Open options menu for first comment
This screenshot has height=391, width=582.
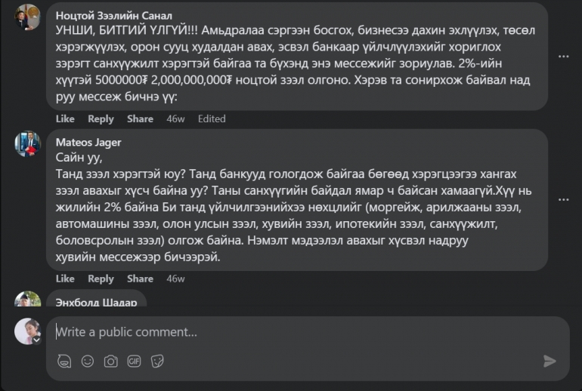click(x=563, y=56)
